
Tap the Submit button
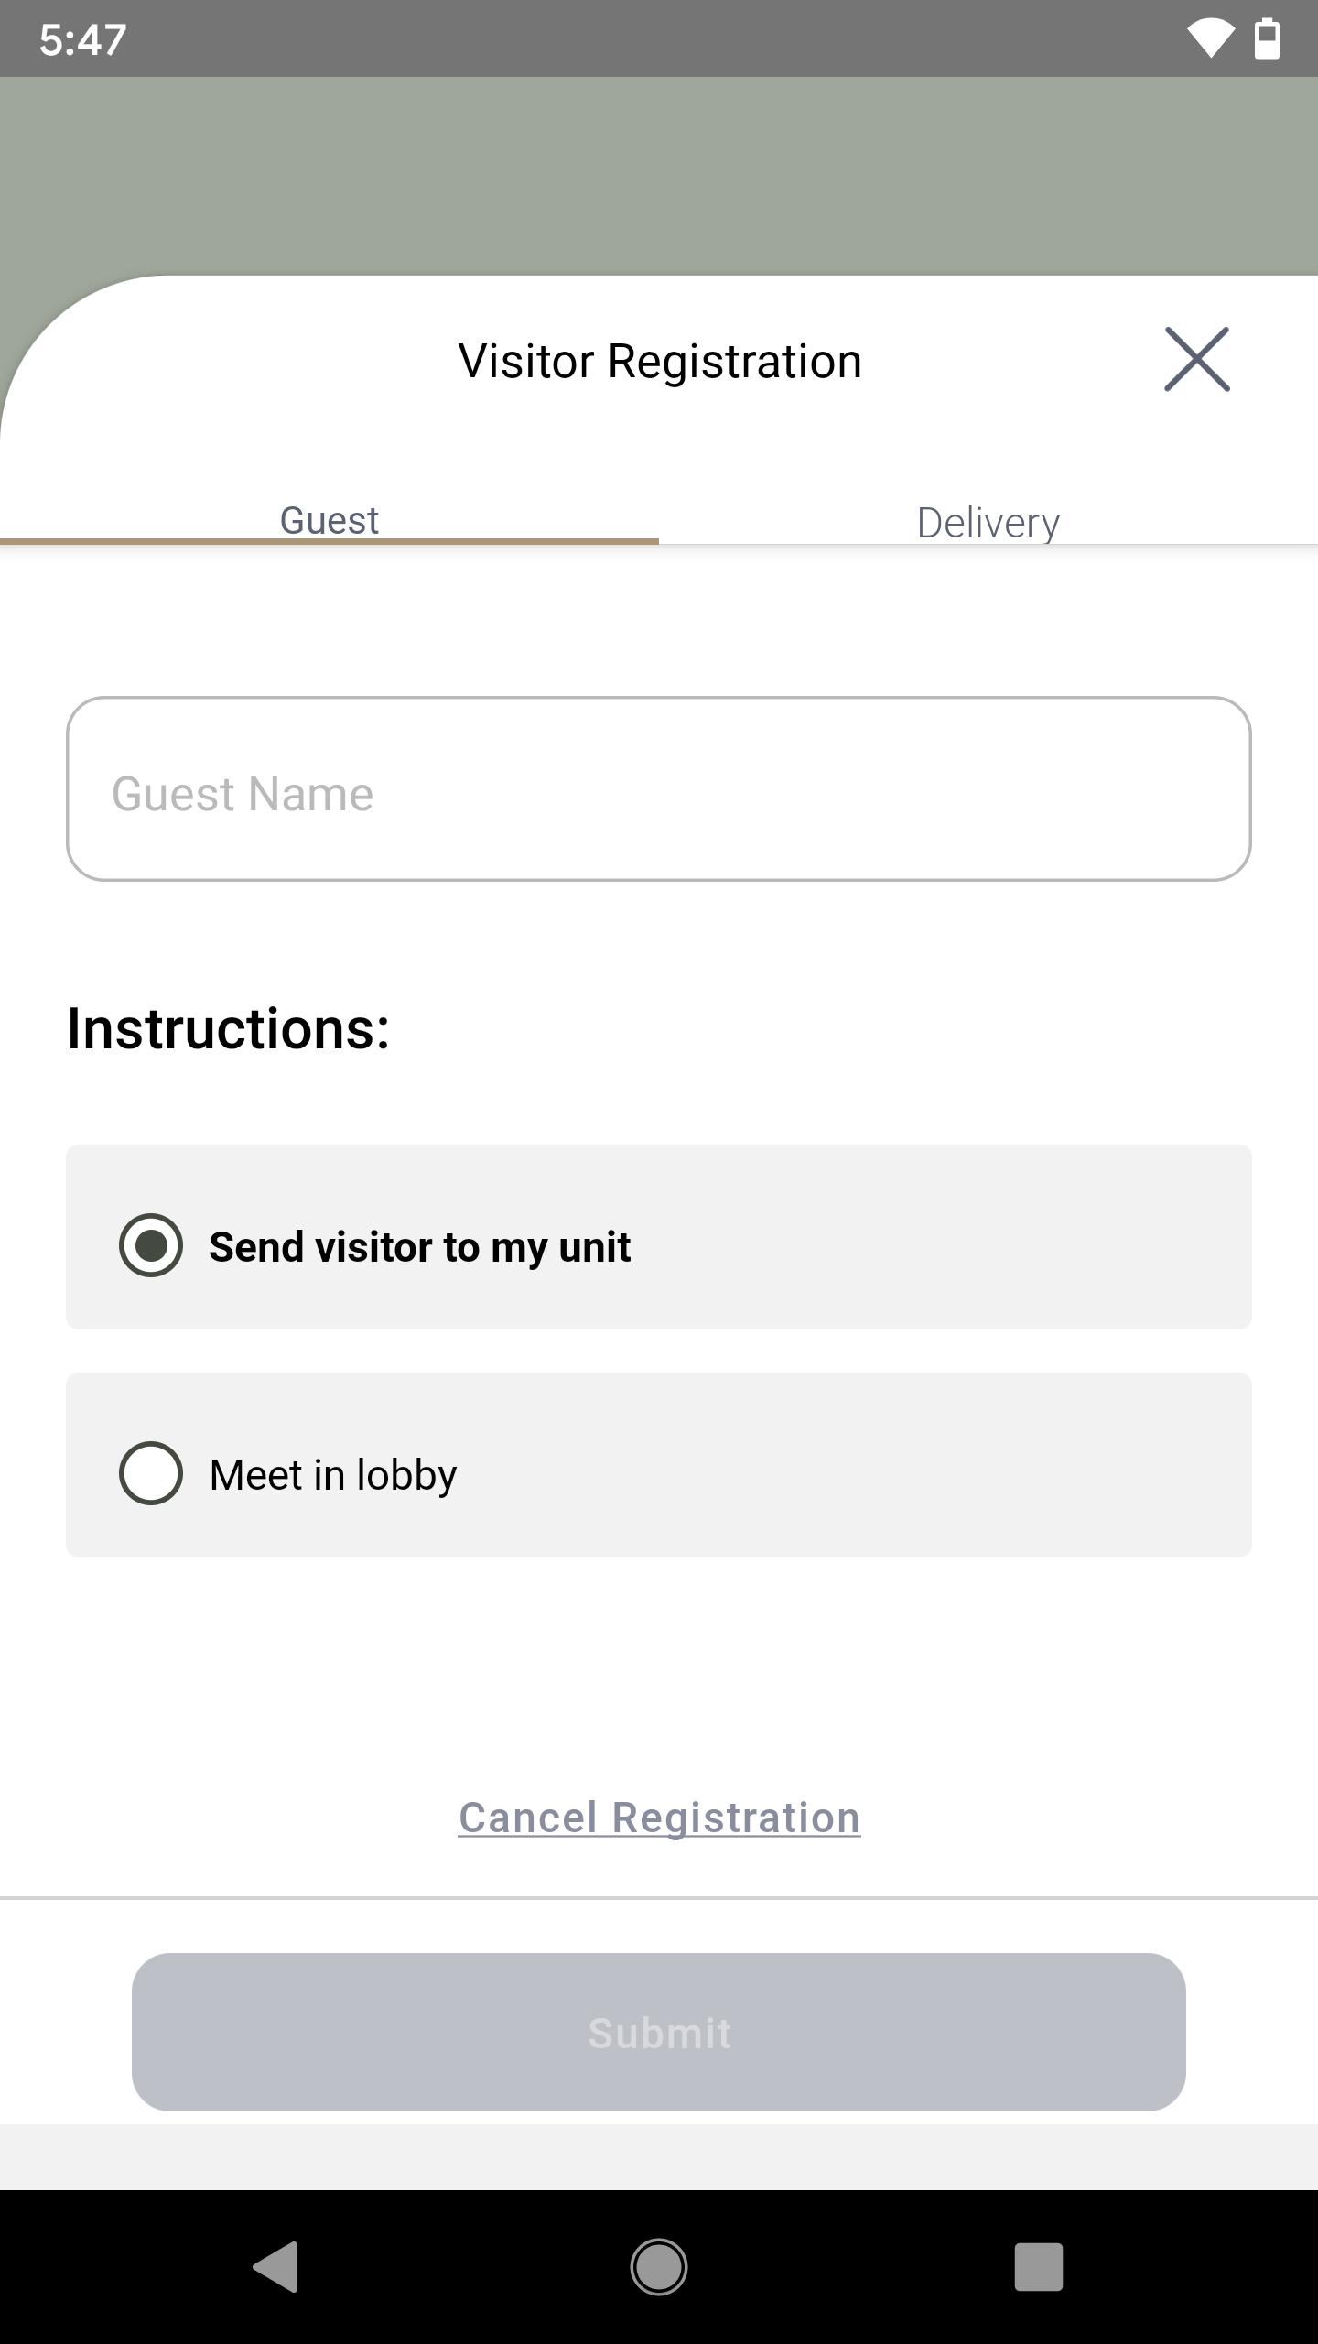659,2033
